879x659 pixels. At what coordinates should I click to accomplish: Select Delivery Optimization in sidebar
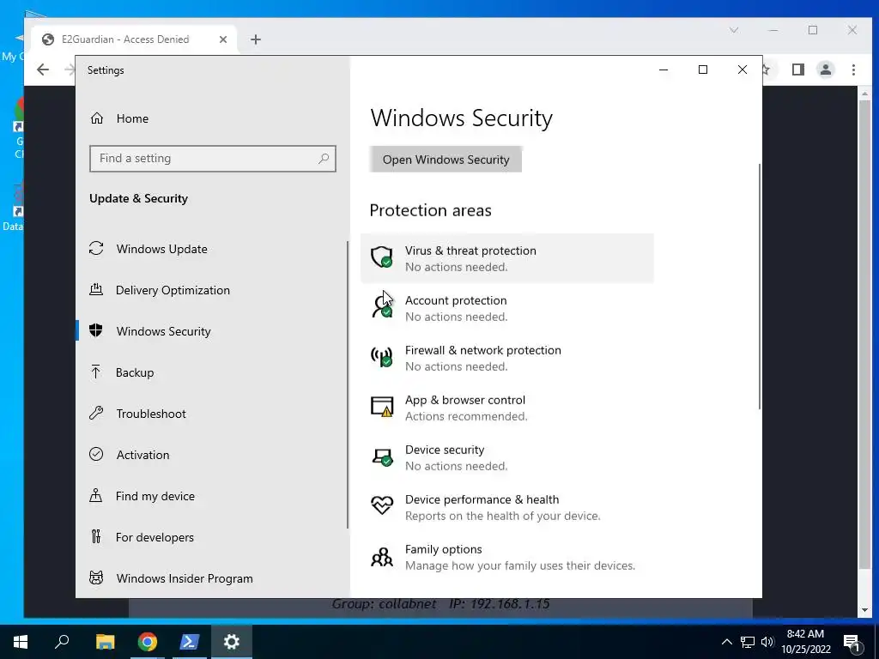[173, 290]
